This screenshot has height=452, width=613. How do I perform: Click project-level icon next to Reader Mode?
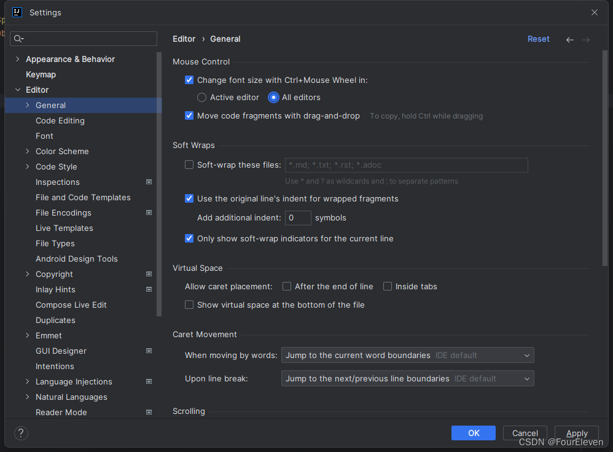click(149, 412)
